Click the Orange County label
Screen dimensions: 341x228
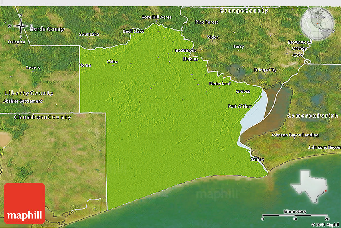244,11
